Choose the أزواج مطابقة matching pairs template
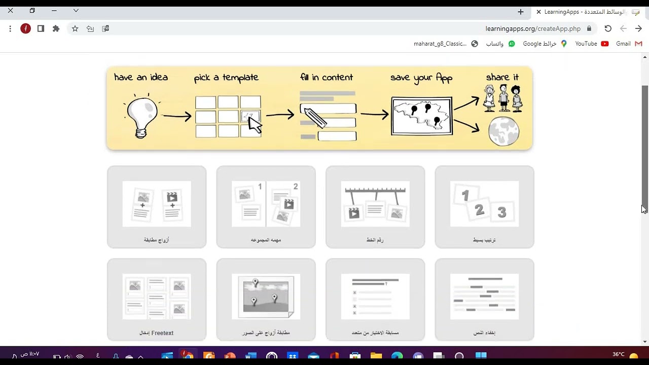This screenshot has height=365, width=649. tap(157, 207)
